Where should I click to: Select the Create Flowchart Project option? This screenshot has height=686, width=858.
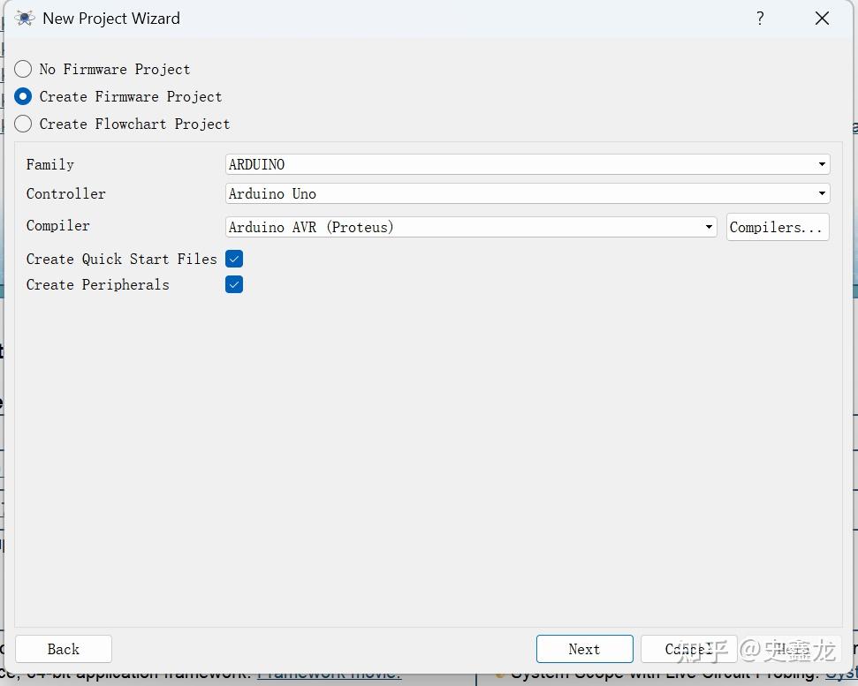point(23,124)
